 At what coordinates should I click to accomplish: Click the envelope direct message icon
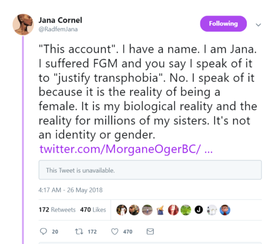point(150,231)
